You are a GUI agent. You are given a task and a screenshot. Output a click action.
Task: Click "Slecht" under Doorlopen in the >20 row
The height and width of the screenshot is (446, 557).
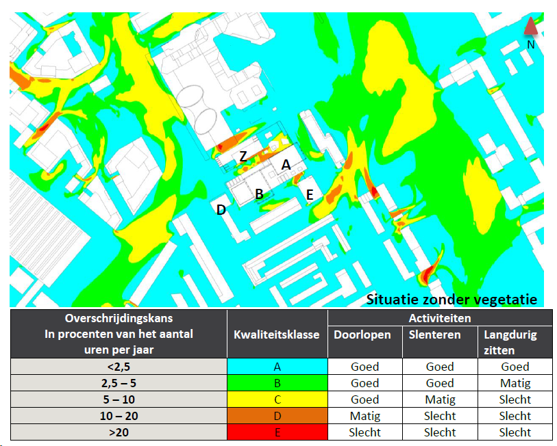(x=364, y=432)
